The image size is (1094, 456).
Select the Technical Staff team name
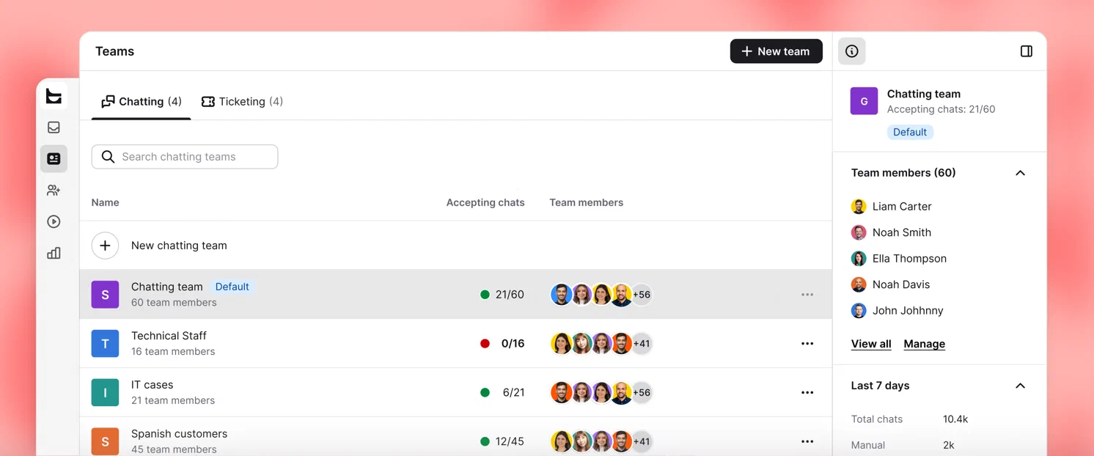click(169, 336)
